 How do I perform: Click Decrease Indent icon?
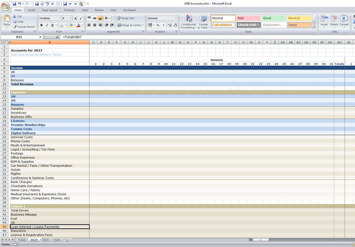(x=106, y=25)
